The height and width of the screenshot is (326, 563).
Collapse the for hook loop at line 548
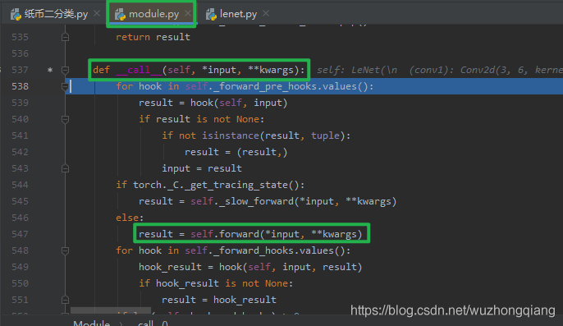click(x=65, y=250)
